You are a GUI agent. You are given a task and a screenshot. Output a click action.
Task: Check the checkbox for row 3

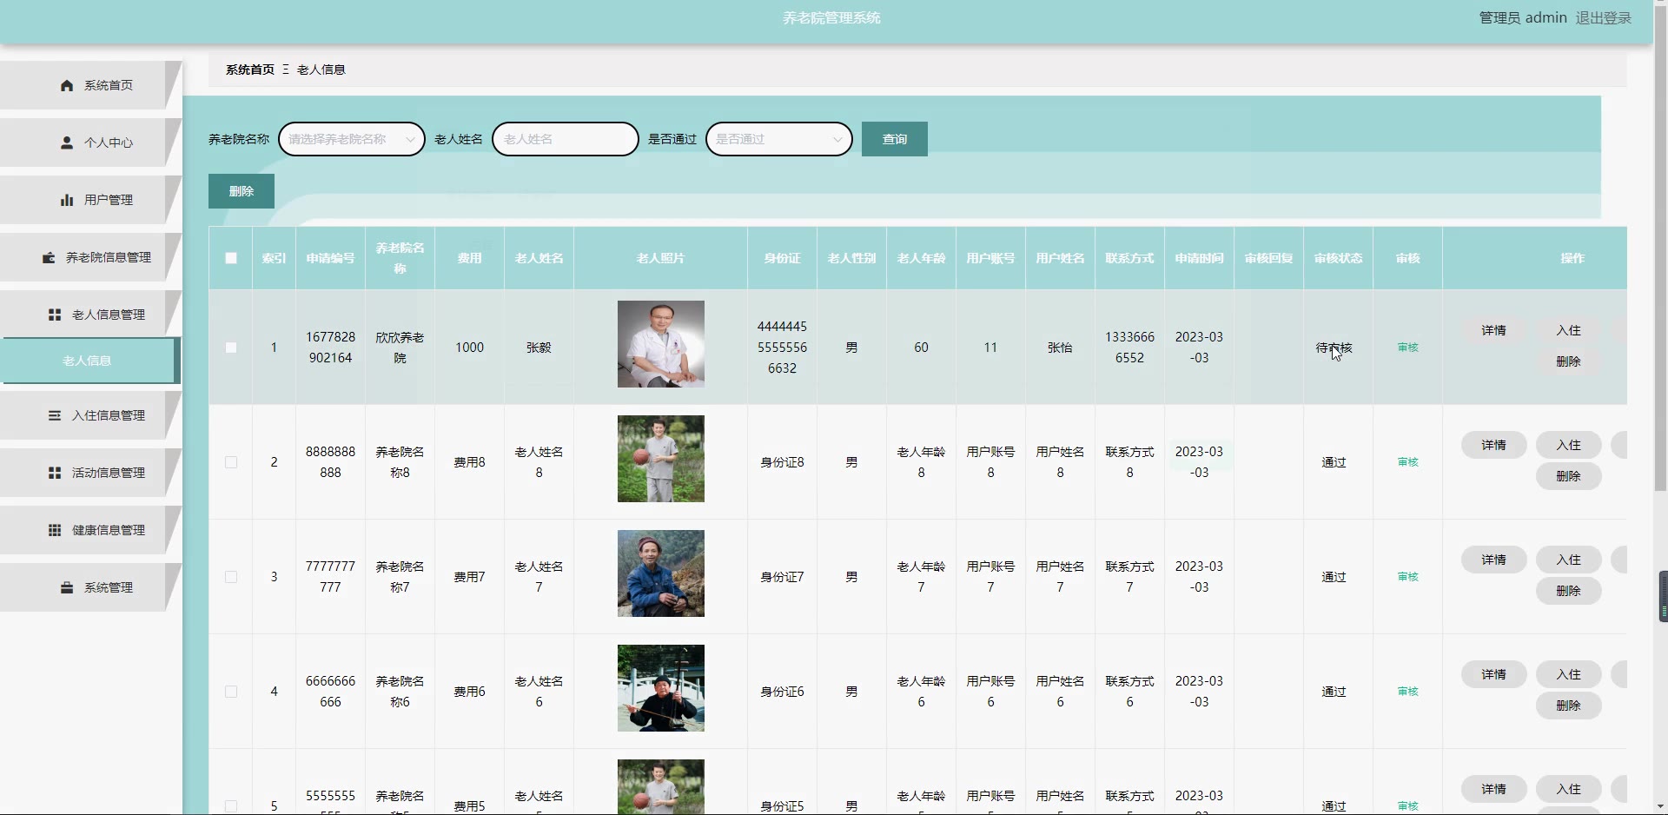pyautogui.click(x=231, y=577)
